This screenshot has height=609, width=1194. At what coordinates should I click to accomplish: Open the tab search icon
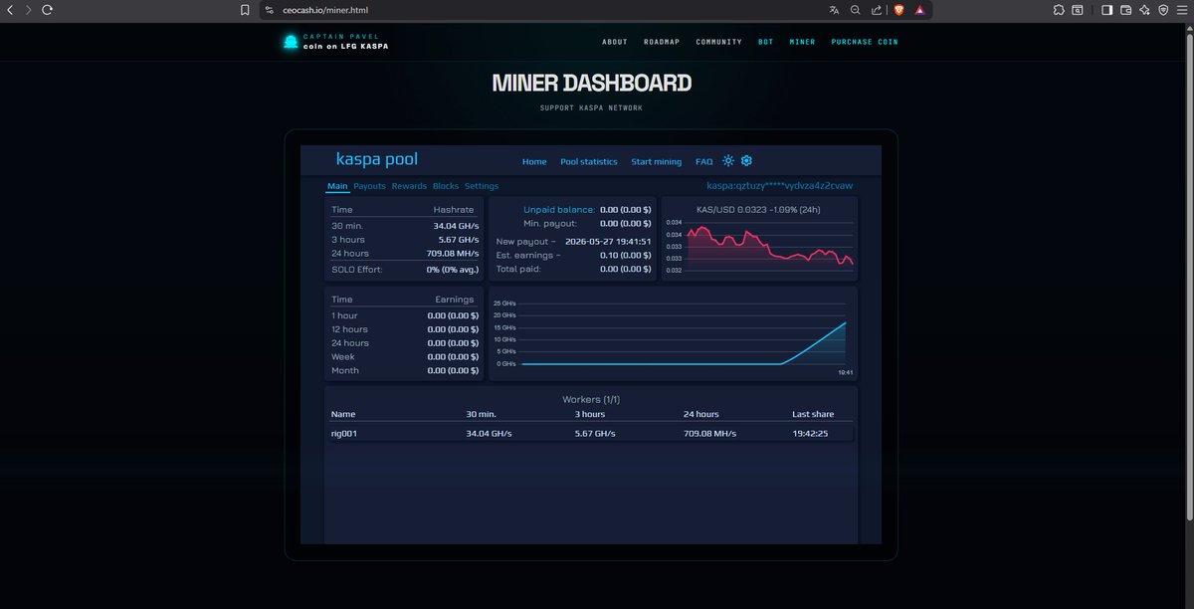[1078, 9]
